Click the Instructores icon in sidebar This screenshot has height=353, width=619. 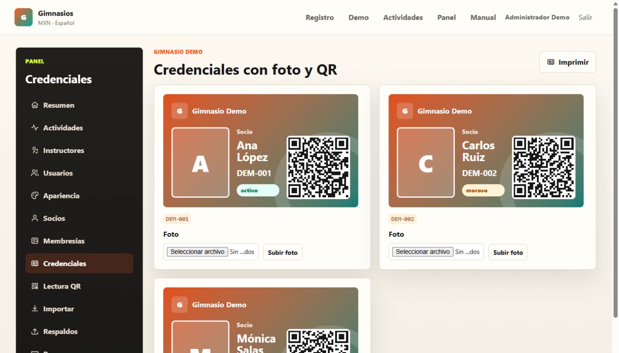tap(35, 150)
